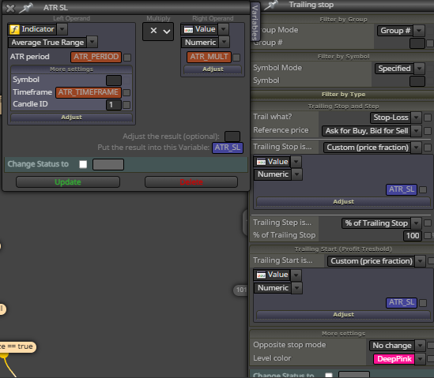The width and height of the screenshot is (434, 378).
Task: Open the Trailing Stop is Custom dropdown
Action: (416, 148)
